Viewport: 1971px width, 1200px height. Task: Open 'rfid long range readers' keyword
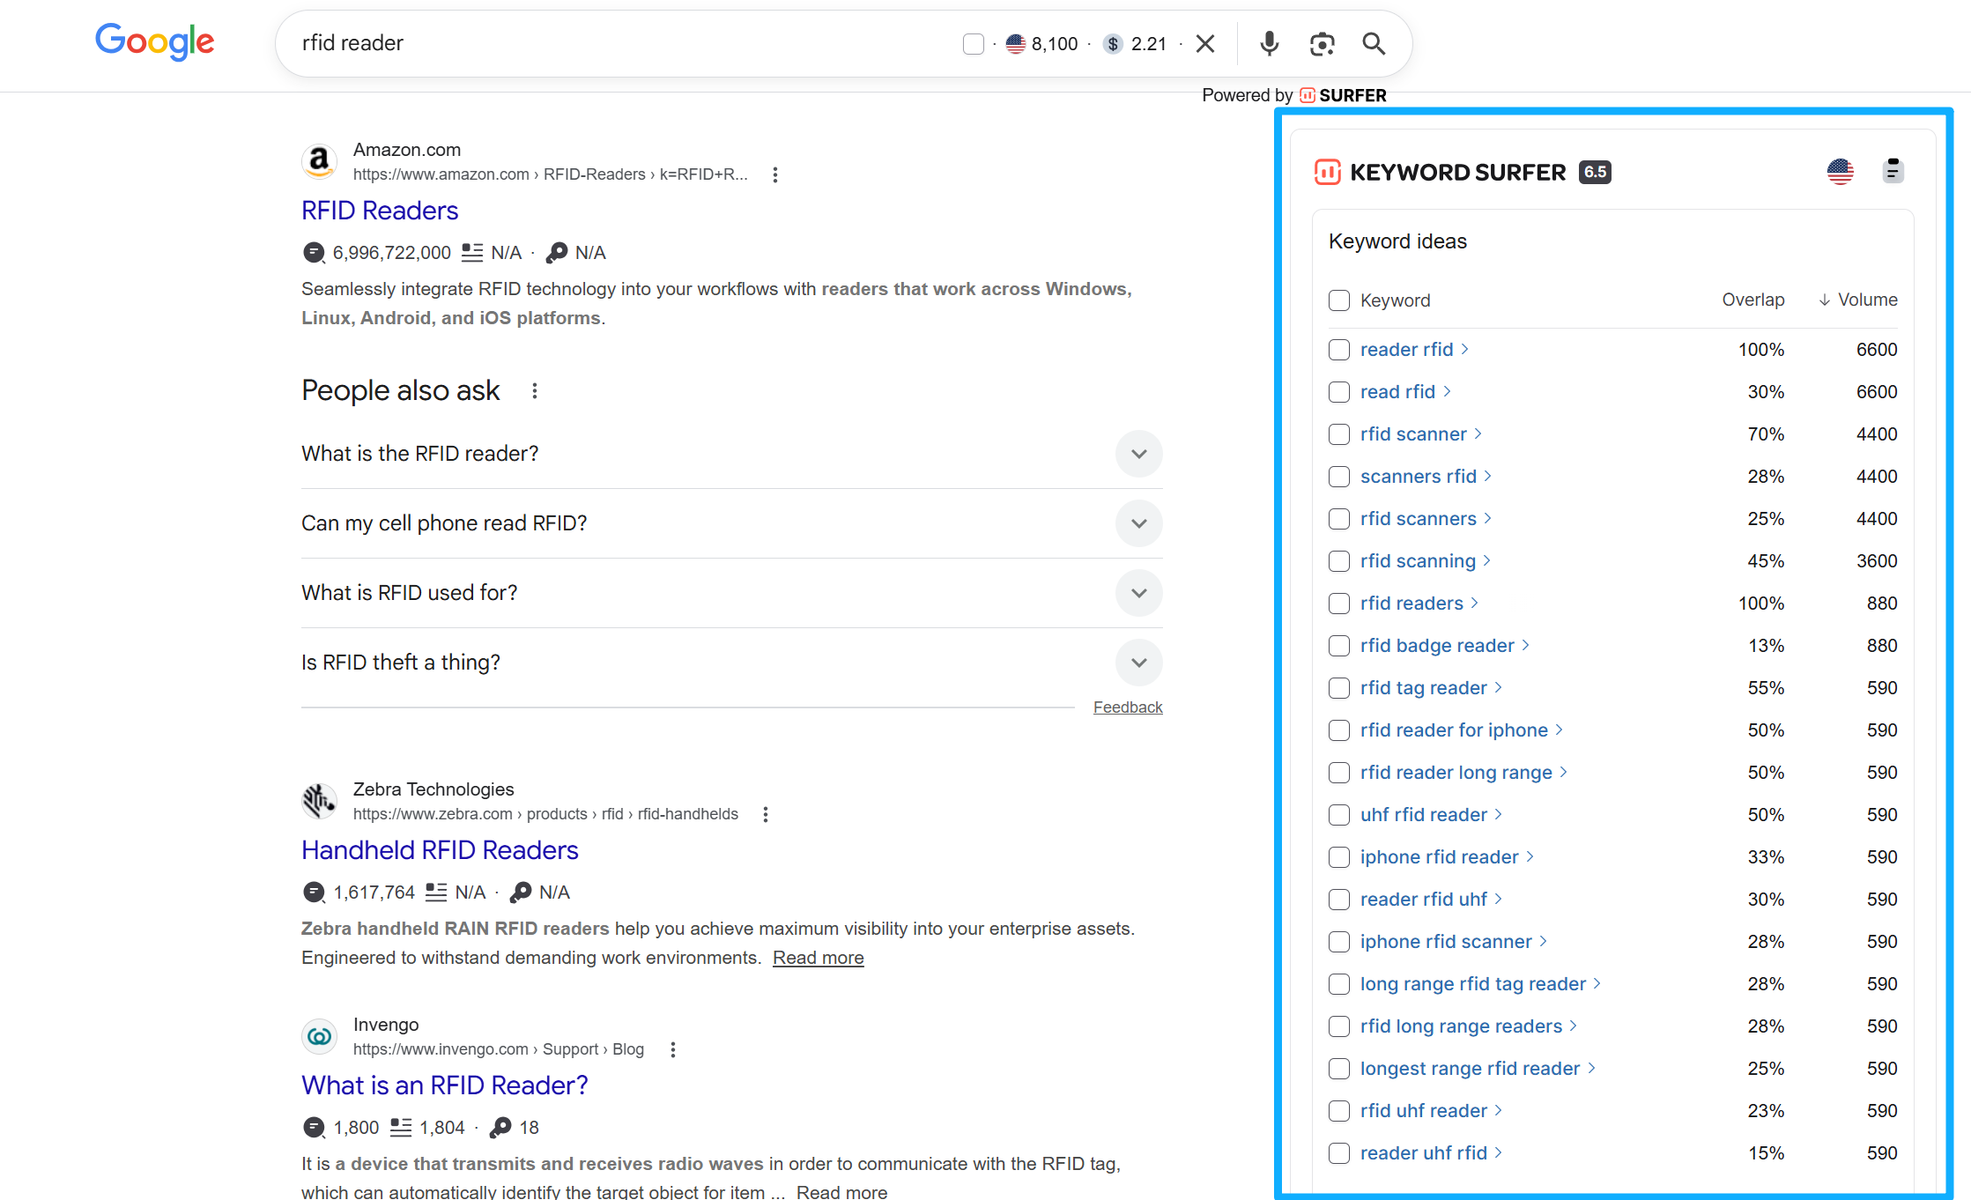coord(1461,1026)
